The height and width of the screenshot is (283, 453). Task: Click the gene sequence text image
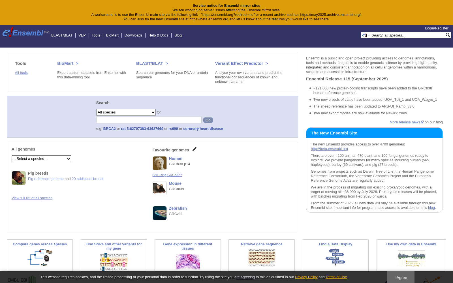[x=262, y=258]
